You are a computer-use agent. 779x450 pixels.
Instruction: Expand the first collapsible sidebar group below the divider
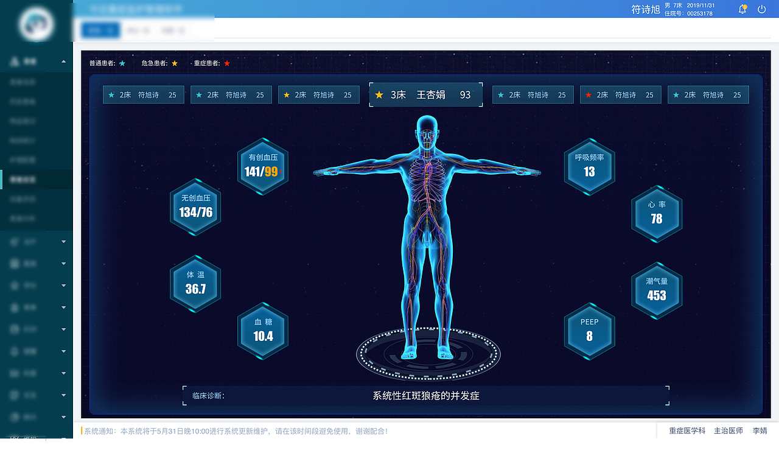tap(63, 242)
